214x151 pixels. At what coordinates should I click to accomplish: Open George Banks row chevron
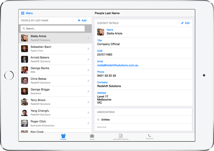88,70
